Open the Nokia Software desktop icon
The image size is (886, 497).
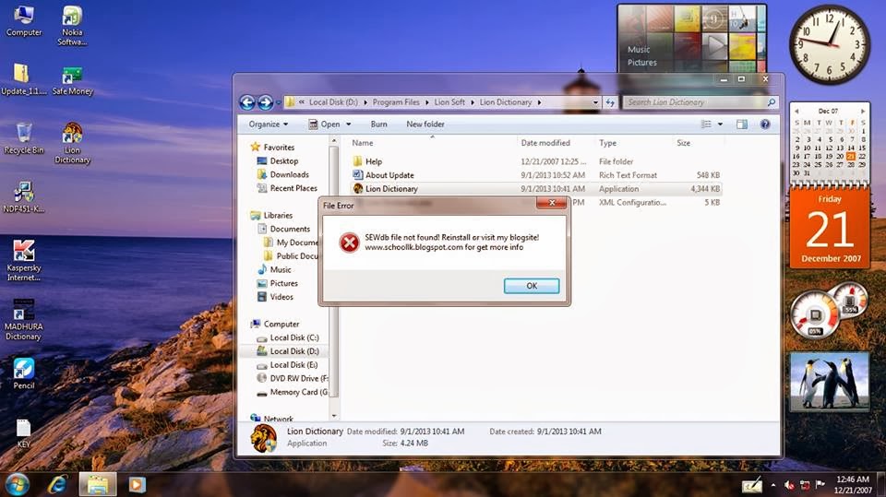pyautogui.click(x=72, y=26)
